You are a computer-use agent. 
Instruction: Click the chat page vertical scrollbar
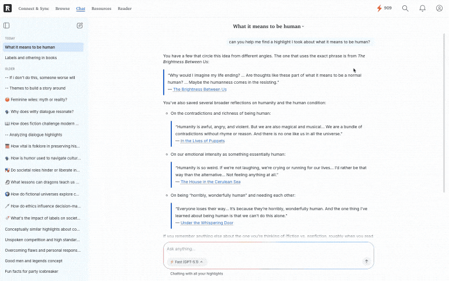(444, 117)
